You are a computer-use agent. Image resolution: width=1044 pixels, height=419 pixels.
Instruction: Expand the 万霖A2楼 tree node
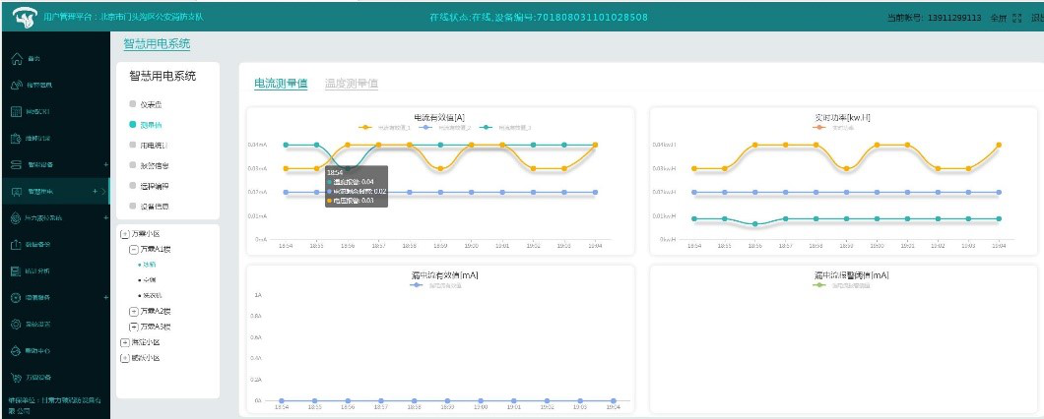click(134, 311)
